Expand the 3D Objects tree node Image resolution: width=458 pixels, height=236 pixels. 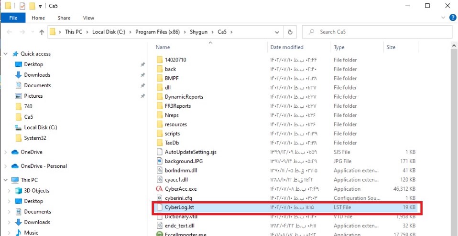coord(9,191)
